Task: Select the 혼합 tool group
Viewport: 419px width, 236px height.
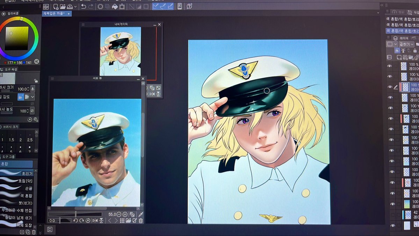Action: [x=16, y=164]
